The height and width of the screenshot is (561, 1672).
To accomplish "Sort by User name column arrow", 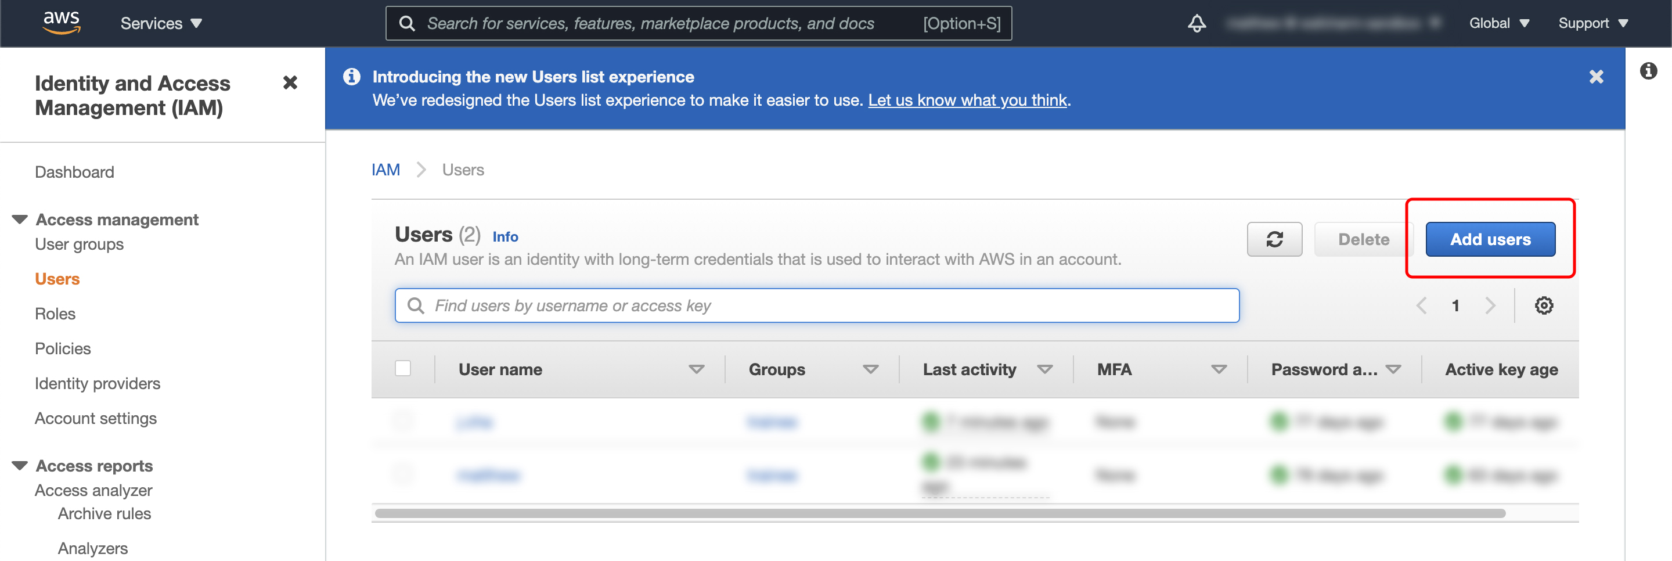I will pyautogui.click(x=696, y=369).
